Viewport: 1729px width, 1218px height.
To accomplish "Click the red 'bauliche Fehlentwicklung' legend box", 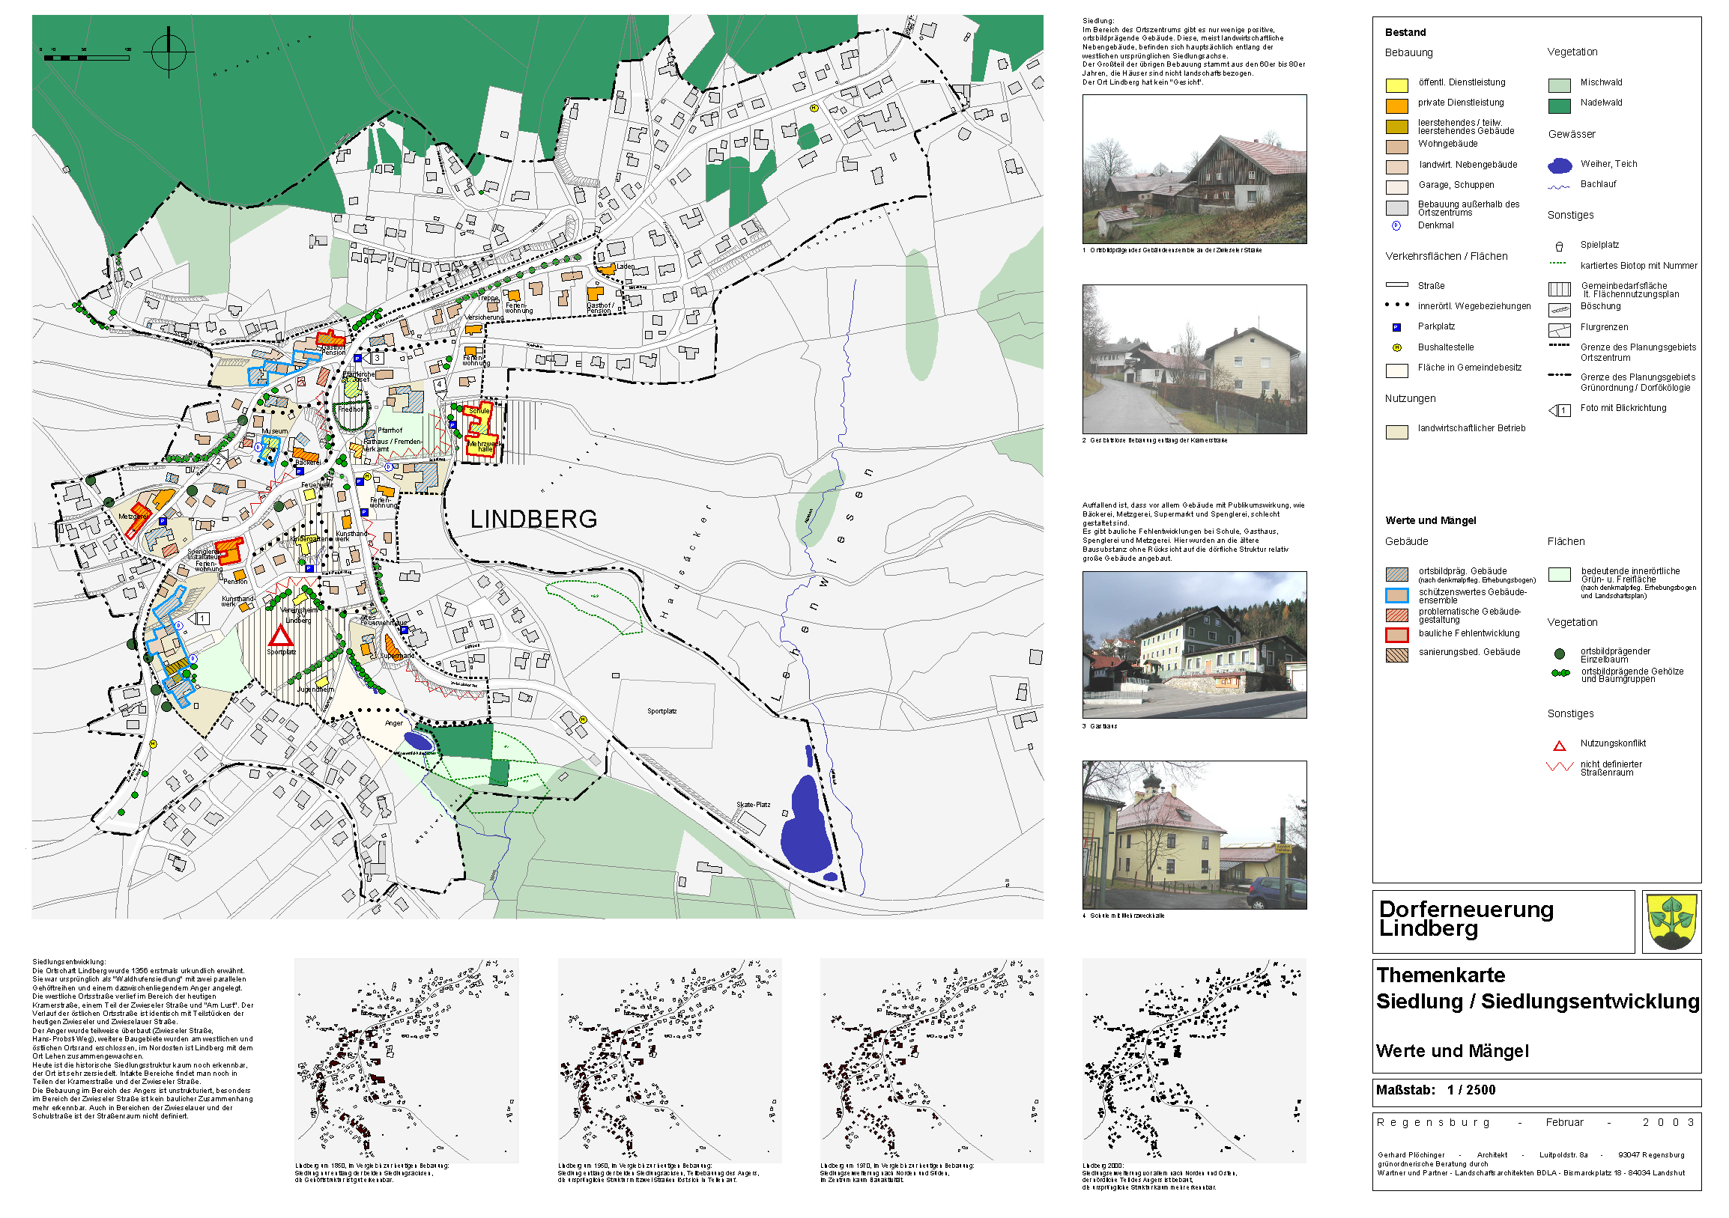I will click(x=1397, y=634).
